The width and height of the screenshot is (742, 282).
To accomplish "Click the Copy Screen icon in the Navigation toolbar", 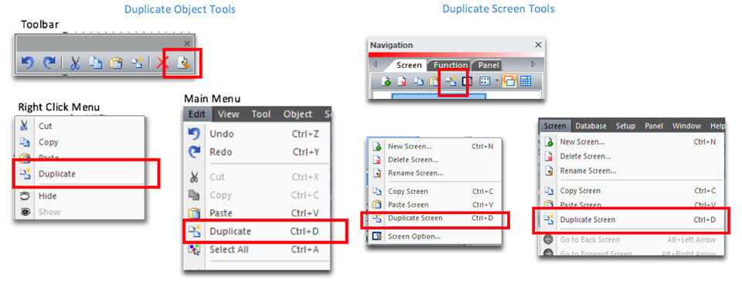I will coord(419,81).
